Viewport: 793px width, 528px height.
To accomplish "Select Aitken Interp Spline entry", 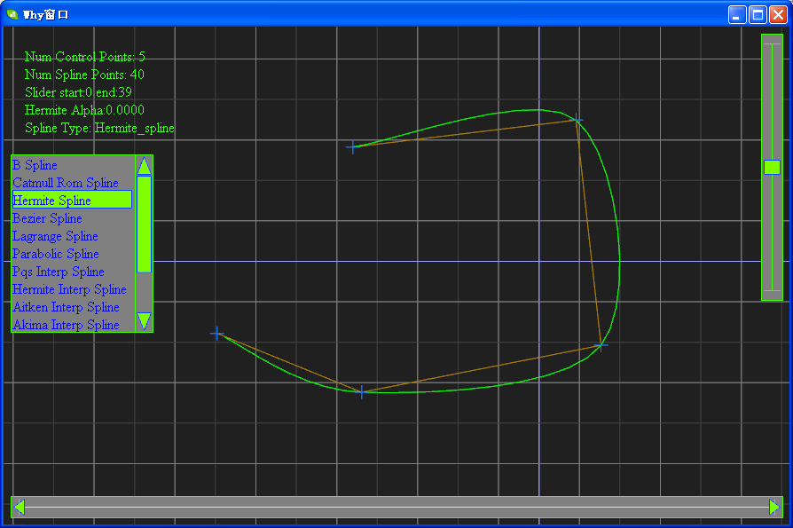I will pyautogui.click(x=66, y=307).
